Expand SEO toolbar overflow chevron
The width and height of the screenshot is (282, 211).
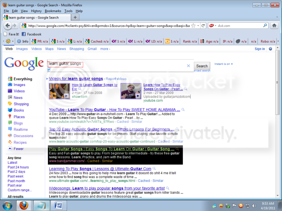[278, 41]
